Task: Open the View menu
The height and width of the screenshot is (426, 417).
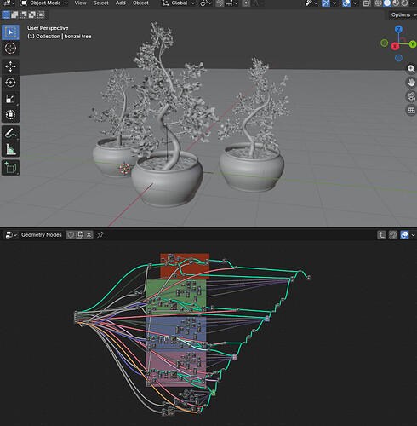Action: point(80,3)
